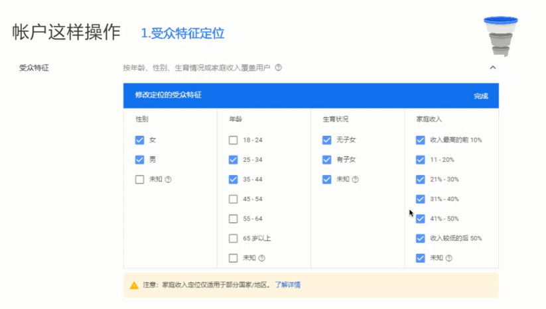Click 完成 to finish editing
The image size is (546, 309).
click(480, 96)
